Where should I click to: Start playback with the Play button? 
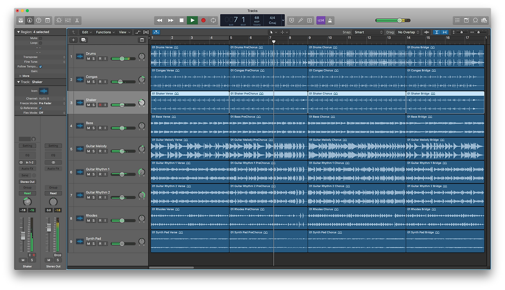pos(192,20)
